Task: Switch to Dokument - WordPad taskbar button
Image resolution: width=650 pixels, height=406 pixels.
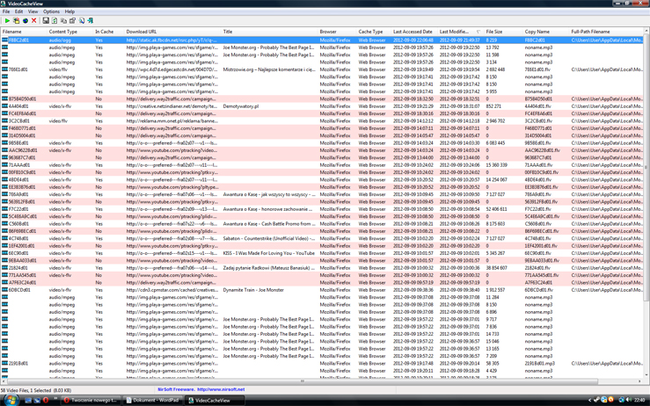Action: [x=152, y=400]
